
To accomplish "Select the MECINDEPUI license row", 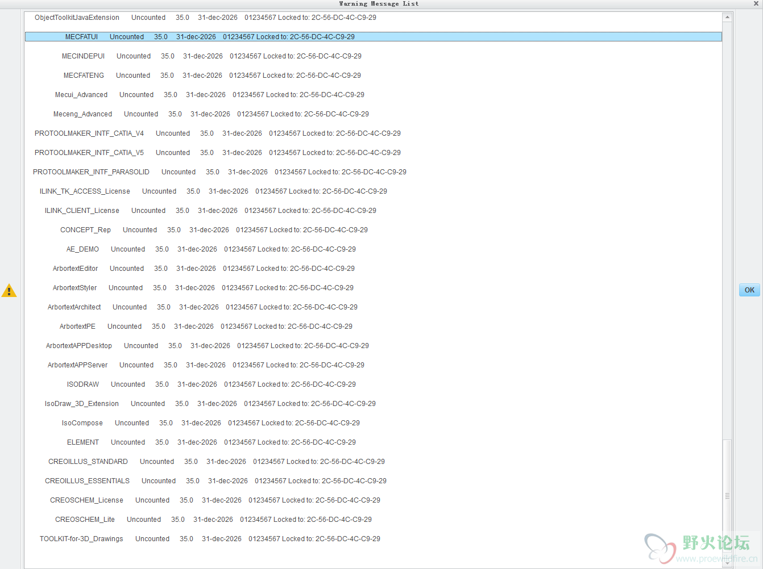I will click(374, 56).
